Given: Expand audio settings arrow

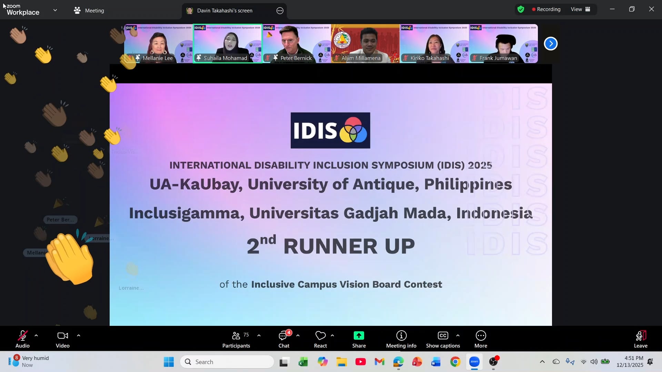Looking at the screenshot, I should (x=36, y=335).
